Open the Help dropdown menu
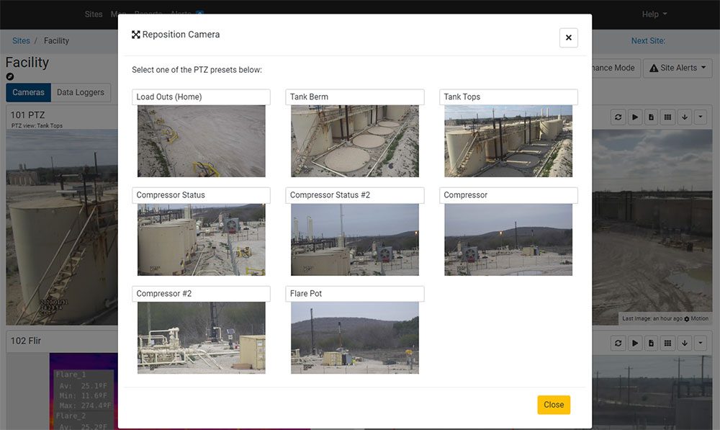Screen dimensions: 720x430 (653, 14)
